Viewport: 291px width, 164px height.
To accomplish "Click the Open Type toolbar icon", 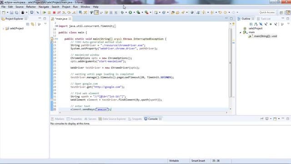I will click(x=173, y=12).
